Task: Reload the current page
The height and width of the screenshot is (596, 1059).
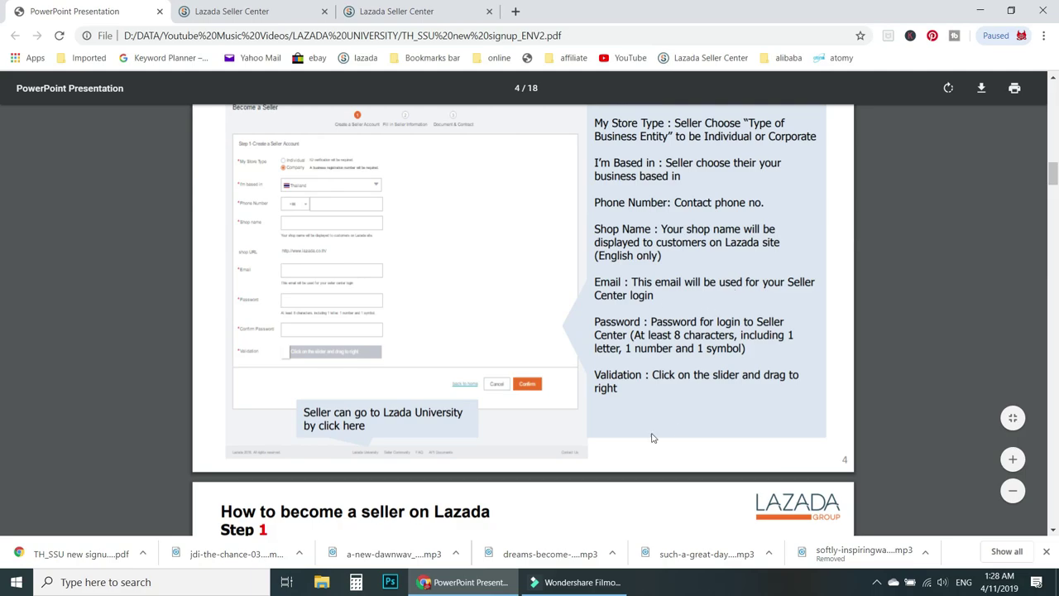Action: pyautogui.click(x=59, y=36)
